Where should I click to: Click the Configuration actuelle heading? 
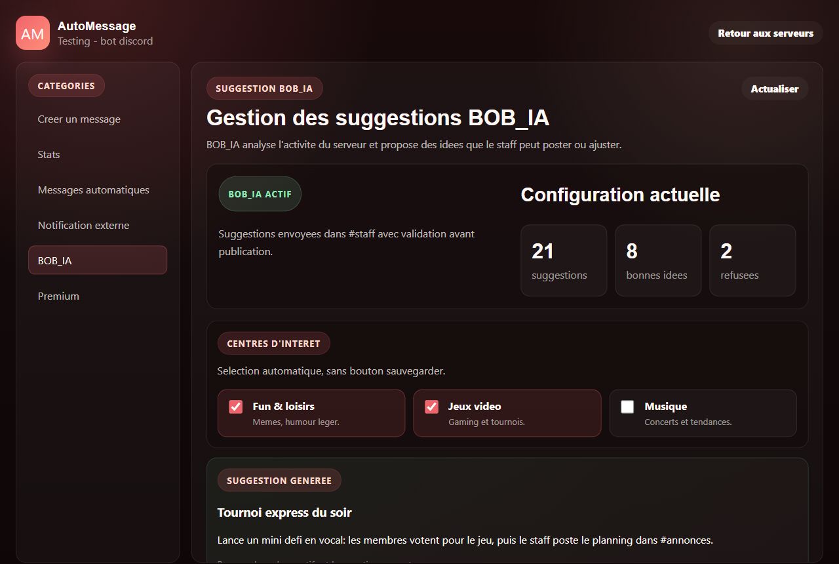coord(620,195)
